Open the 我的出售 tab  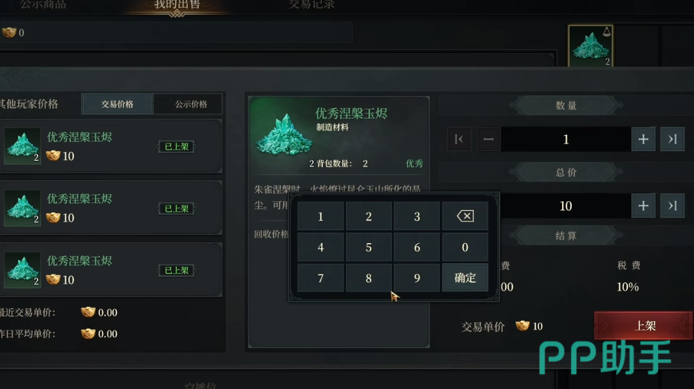tap(177, 5)
